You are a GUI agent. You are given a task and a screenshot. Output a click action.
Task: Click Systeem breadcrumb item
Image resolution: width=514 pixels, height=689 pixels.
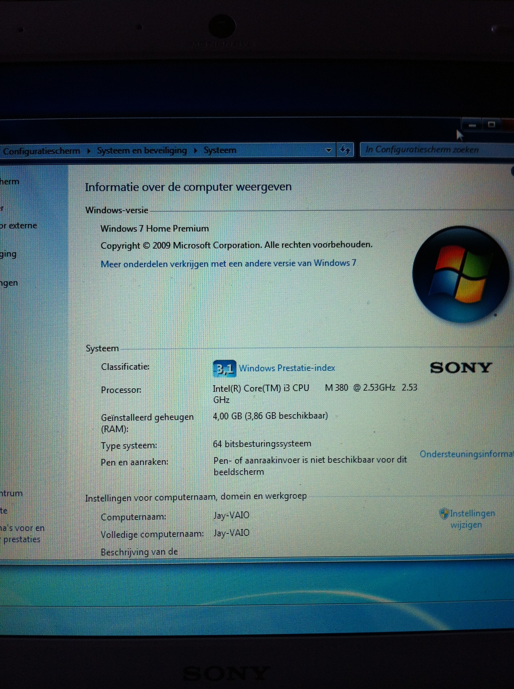pyautogui.click(x=220, y=150)
